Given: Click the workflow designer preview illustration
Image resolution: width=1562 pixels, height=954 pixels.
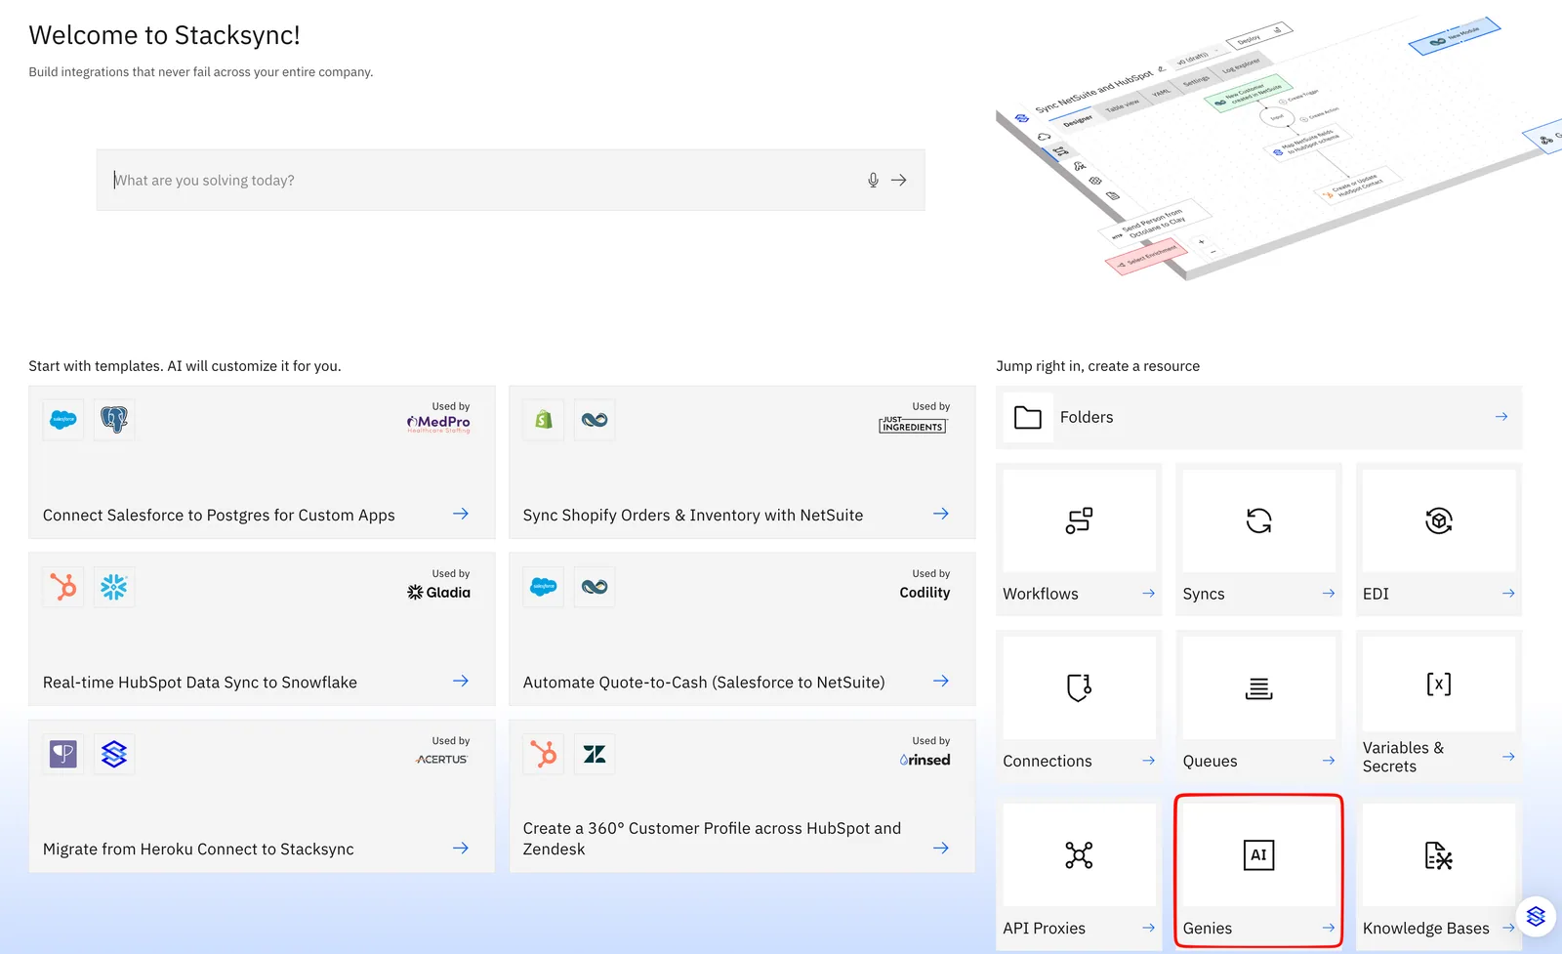Looking at the screenshot, I should (x=1279, y=146).
